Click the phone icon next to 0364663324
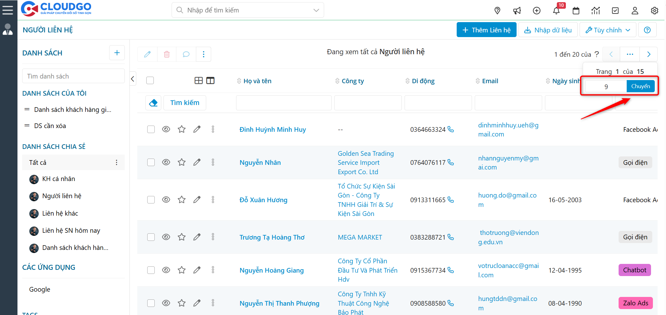666x315 pixels. click(451, 129)
